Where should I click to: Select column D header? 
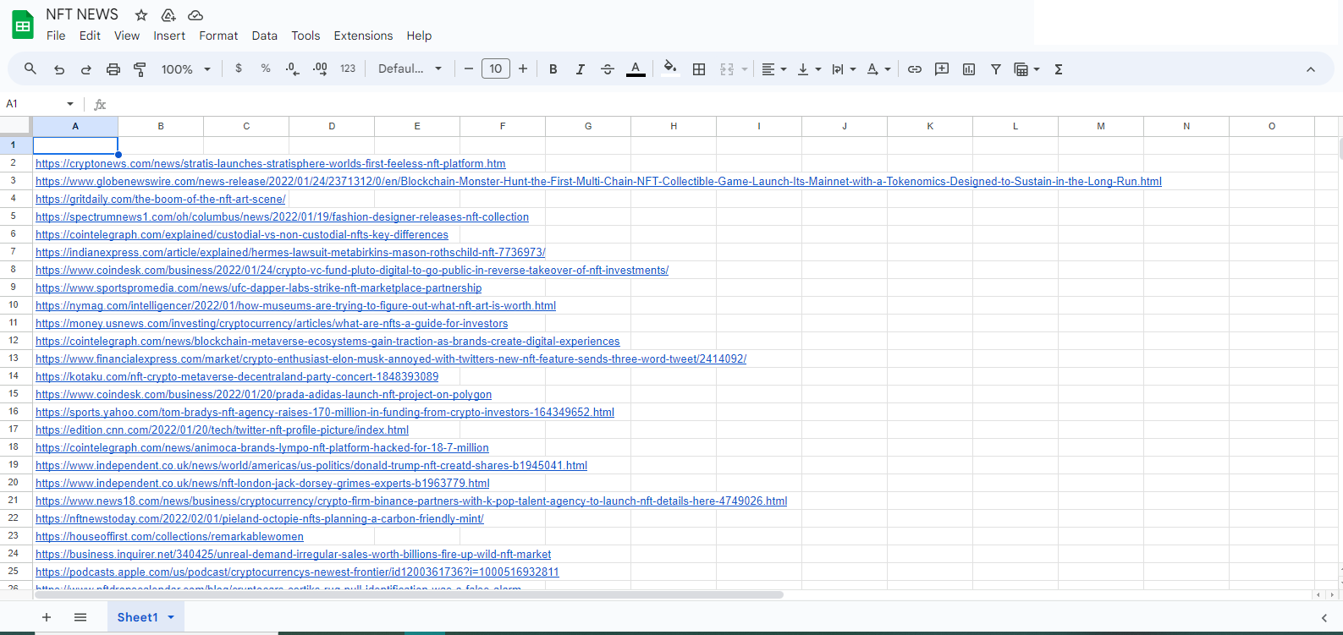332,126
